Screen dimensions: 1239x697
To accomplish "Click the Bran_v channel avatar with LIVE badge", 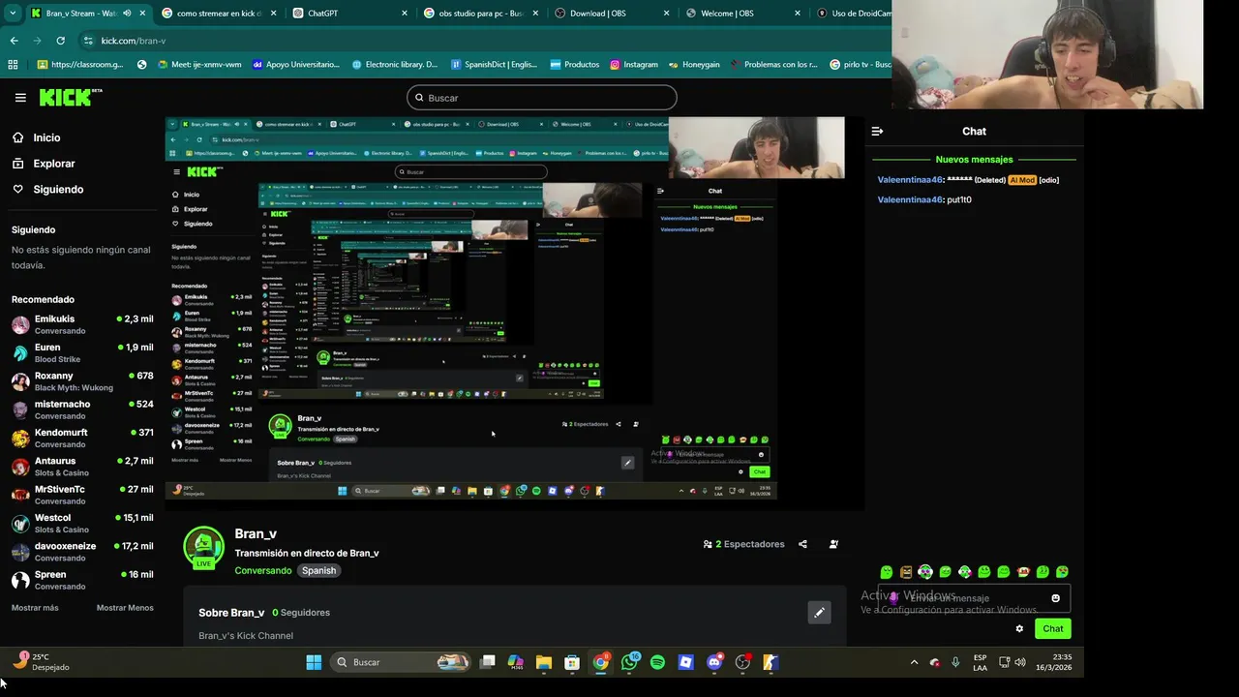I will tap(204, 548).
